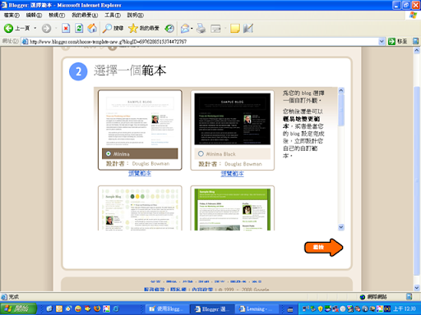Image resolution: width=421 pixels, height=315 pixels.
Task: Click the Refresh page icon
Action: pyautogui.click(x=79, y=28)
